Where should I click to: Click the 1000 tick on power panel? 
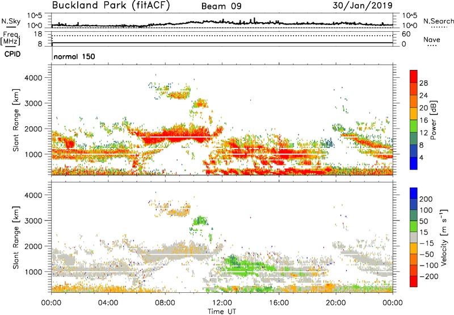[33, 154]
